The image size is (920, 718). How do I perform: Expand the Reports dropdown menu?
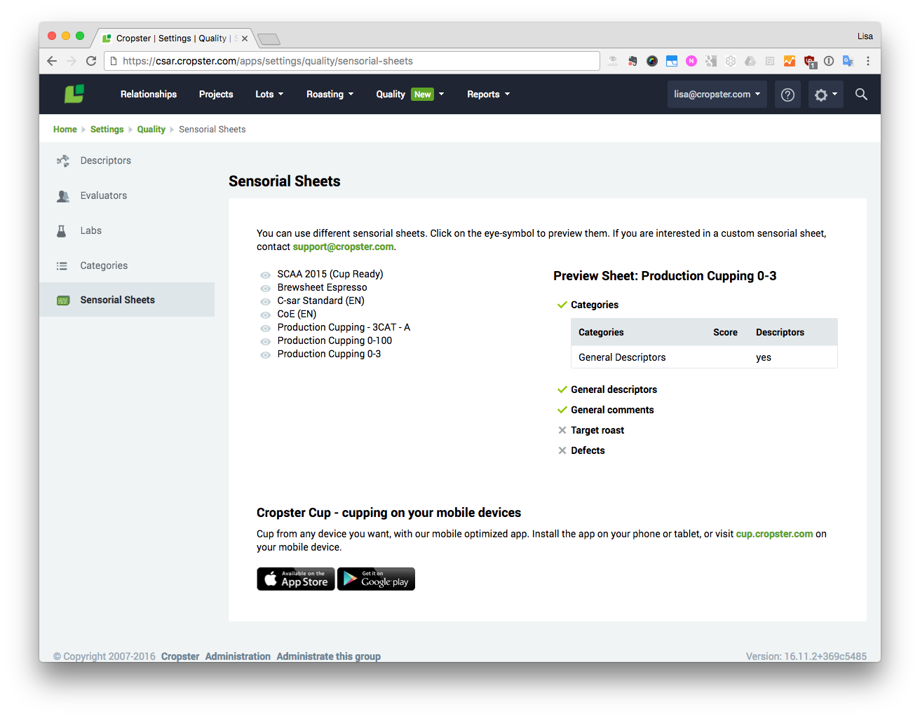click(489, 95)
